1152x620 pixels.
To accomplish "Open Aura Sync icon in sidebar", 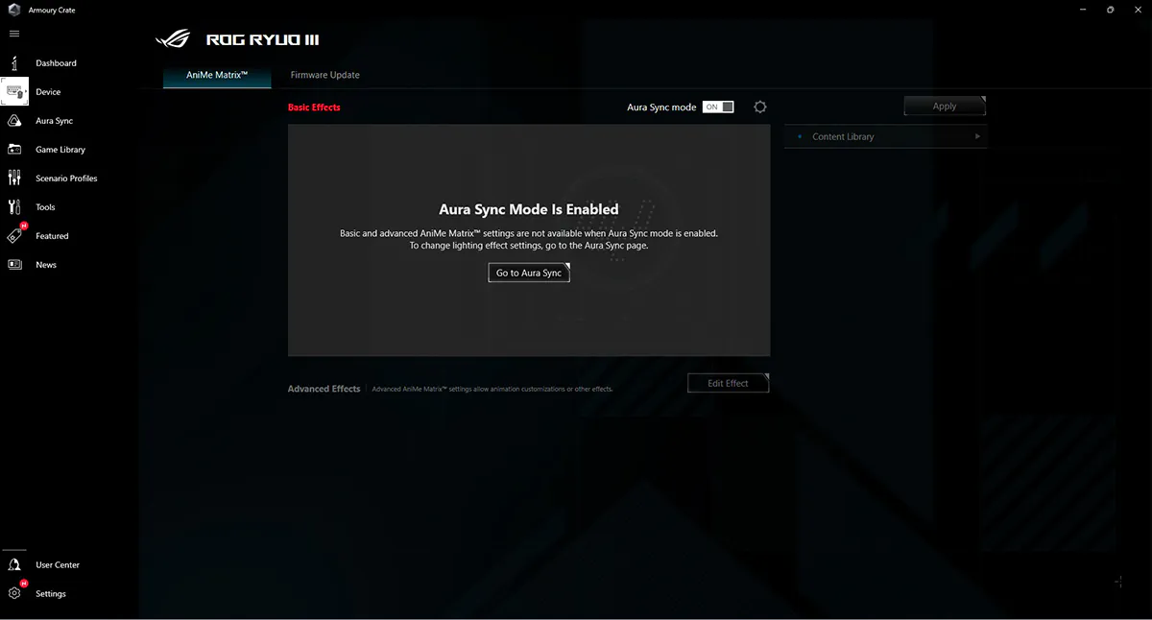I will [14, 121].
